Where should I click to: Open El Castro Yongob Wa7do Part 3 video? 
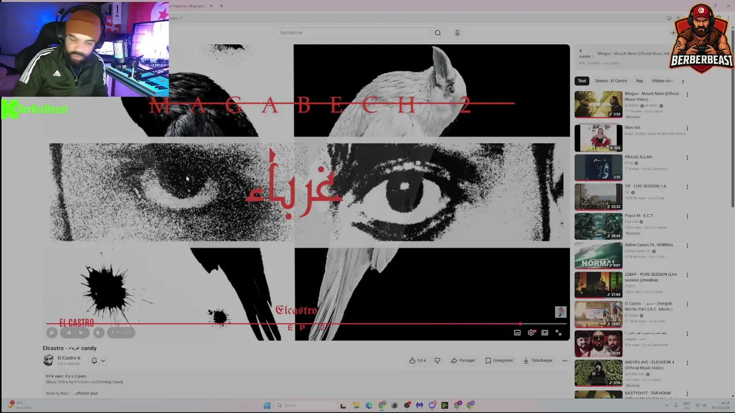click(x=598, y=314)
